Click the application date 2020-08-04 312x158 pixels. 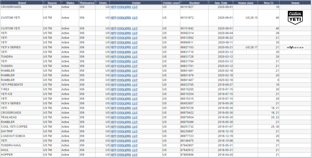click(x=225, y=33)
